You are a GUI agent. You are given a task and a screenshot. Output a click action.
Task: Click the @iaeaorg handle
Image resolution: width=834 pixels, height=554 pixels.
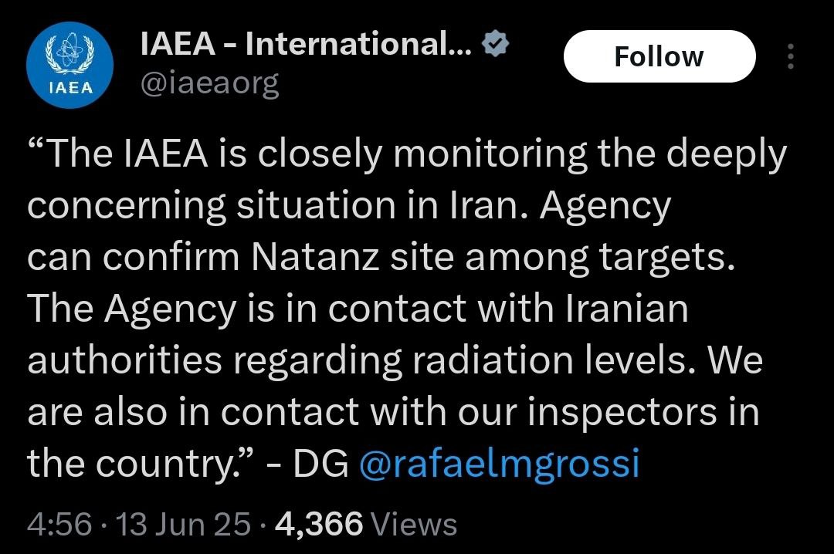[x=209, y=83]
